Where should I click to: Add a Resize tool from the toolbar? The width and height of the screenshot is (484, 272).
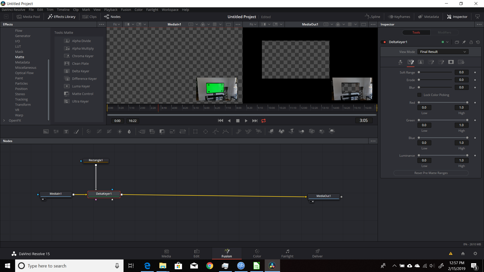click(x=172, y=131)
